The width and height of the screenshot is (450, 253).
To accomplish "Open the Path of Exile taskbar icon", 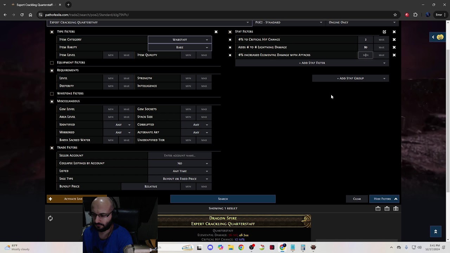I will click(x=313, y=247).
